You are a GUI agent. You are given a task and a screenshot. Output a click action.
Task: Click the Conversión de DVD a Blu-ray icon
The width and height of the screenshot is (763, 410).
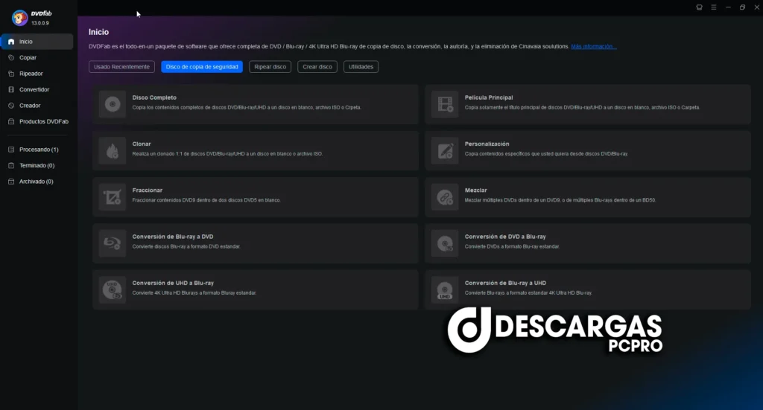[x=445, y=243]
